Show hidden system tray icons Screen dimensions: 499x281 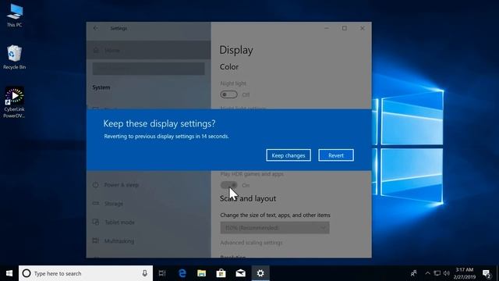pos(428,273)
